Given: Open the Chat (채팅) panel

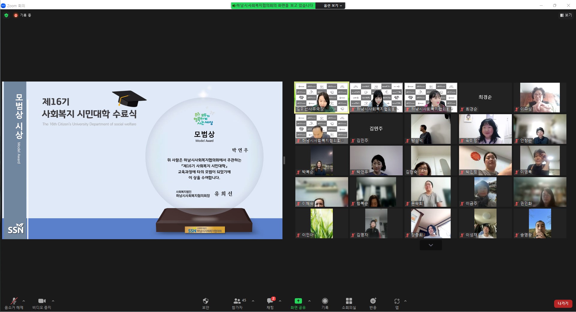Looking at the screenshot, I should (270, 301).
